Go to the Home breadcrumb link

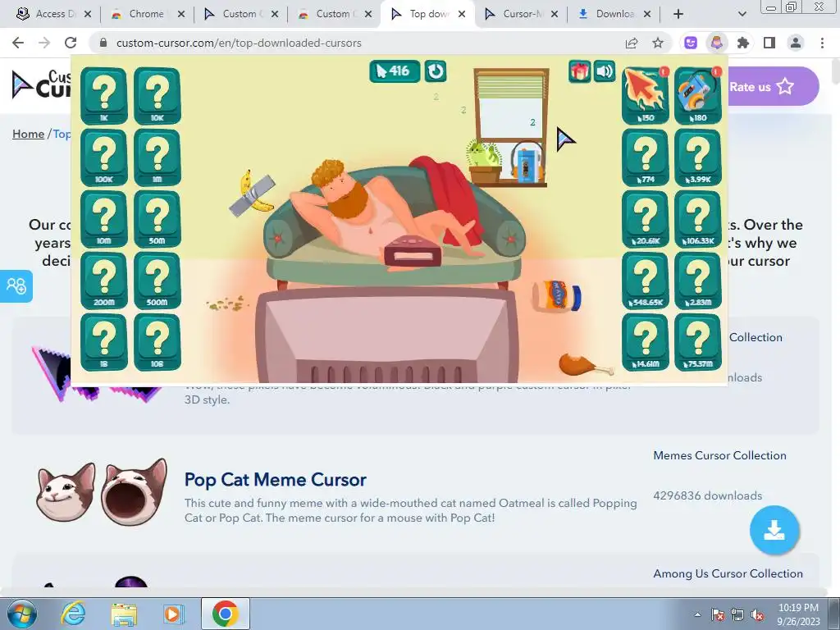pos(29,134)
